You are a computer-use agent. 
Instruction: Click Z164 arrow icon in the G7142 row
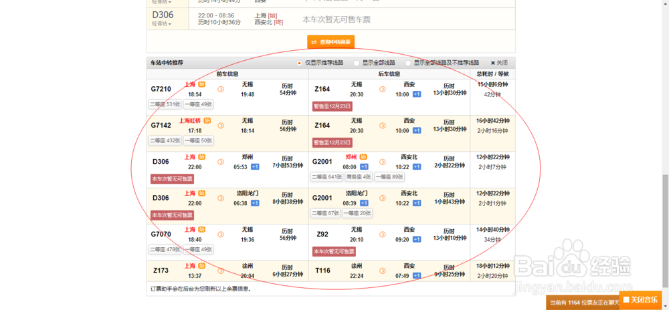click(383, 126)
